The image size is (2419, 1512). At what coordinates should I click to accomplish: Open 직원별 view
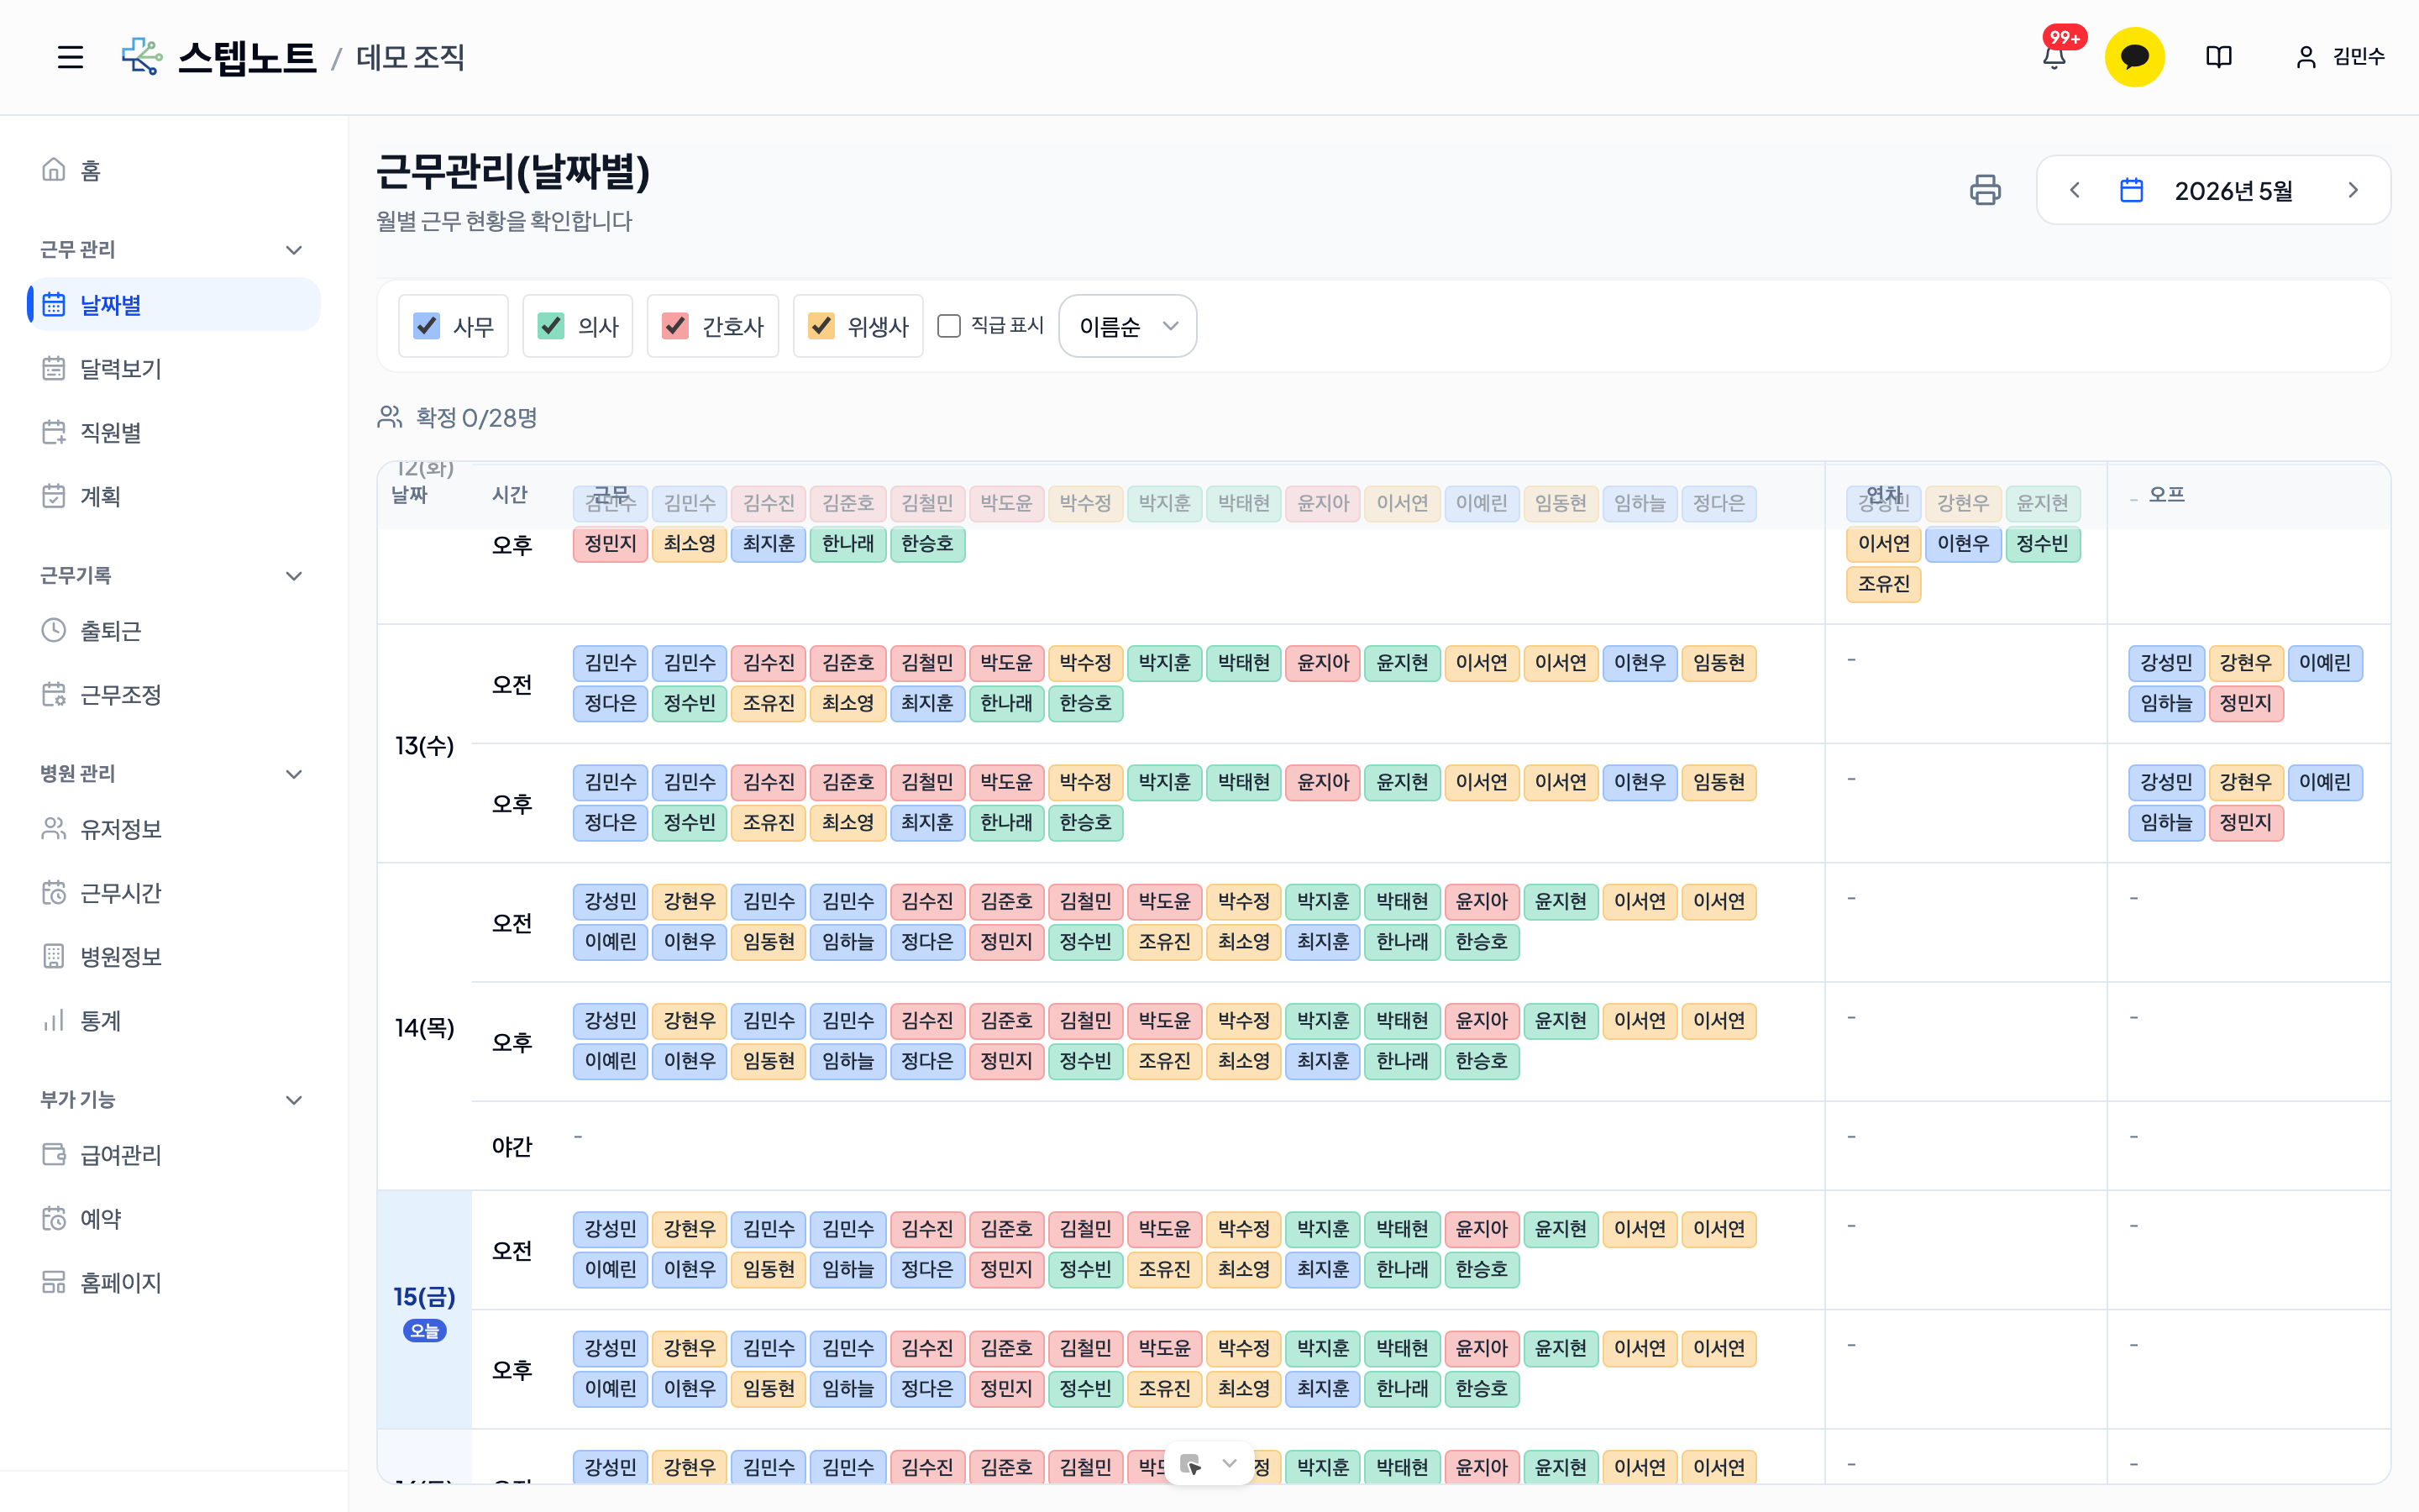pos(174,432)
